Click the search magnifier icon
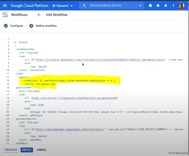 point(84,5)
